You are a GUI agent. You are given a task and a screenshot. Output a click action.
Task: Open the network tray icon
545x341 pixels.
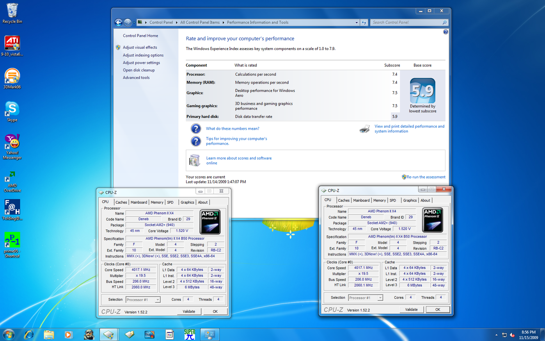coord(504,335)
